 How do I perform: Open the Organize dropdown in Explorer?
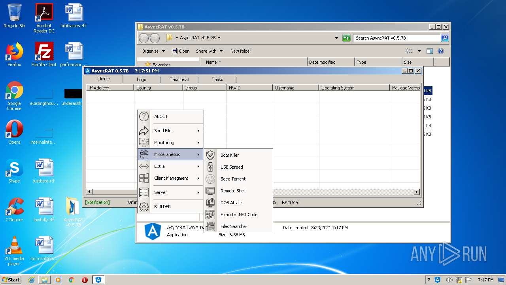[153, 51]
